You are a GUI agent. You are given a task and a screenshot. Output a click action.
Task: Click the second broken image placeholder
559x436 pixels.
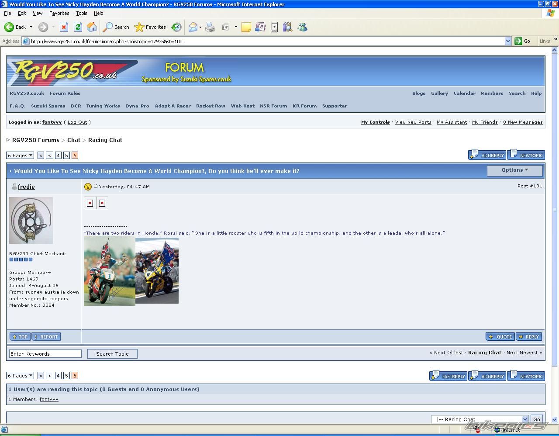102,203
